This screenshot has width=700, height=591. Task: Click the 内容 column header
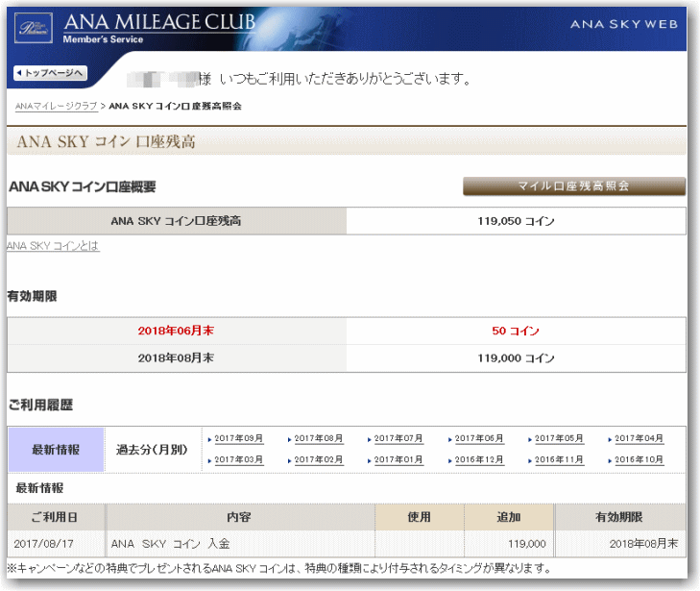[240, 517]
